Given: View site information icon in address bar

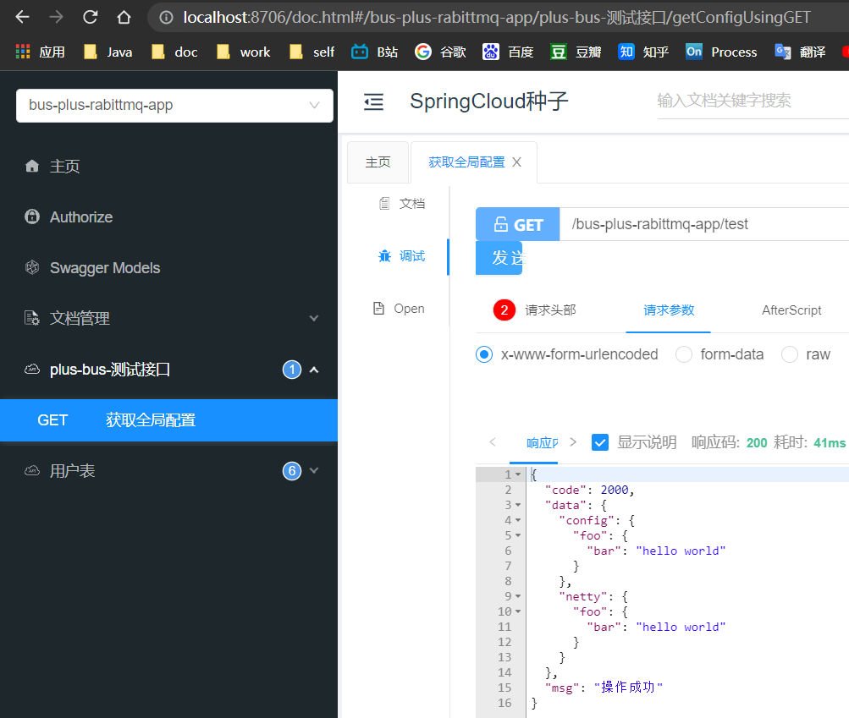Looking at the screenshot, I should (x=166, y=18).
